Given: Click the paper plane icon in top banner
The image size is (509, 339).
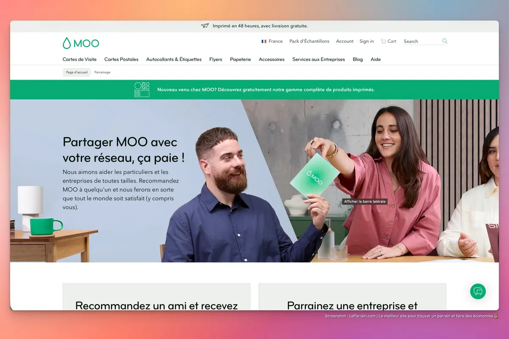Looking at the screenshot, I should (205, 26).
